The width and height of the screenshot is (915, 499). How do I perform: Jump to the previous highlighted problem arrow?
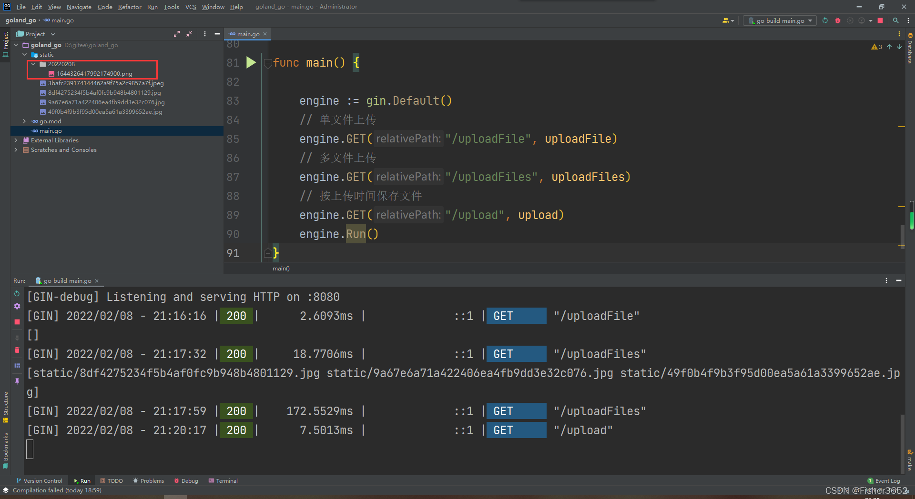point(889,47)
